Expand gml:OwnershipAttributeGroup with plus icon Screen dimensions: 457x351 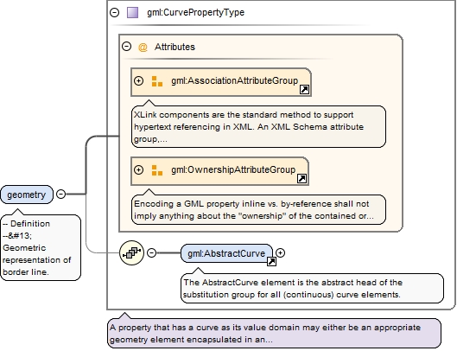tap(139, 169)
